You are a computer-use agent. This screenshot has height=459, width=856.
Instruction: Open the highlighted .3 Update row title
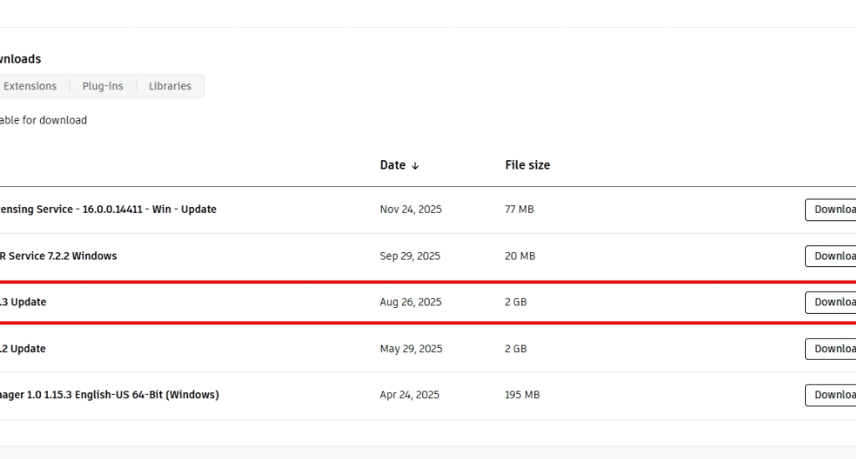pyautogui.click(x=23, y=302)
